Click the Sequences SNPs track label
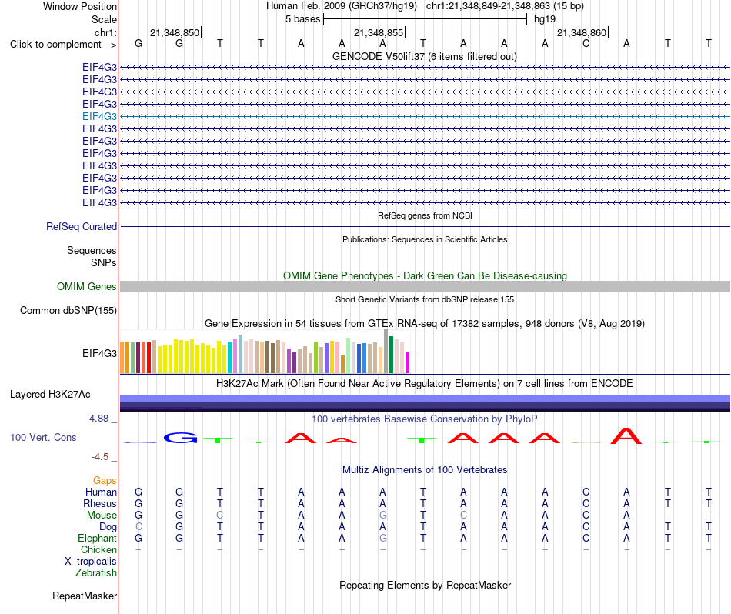This screenshot has height=614, width=731. click(92, 256)
